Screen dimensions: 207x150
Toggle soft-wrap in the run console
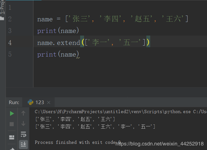pyautogui.click(x=23, y=134)
